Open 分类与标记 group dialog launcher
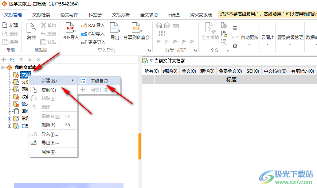The width and height of the screenshot is (317, 188). coord(195,50)
